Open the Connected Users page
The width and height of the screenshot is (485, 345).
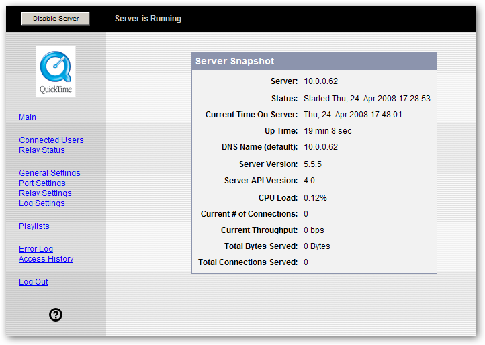(51, 140)
